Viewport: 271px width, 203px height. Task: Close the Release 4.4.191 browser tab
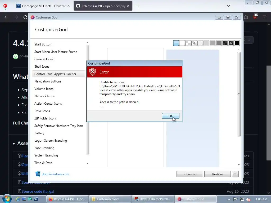pyautogui.click(x=128, y=6)
